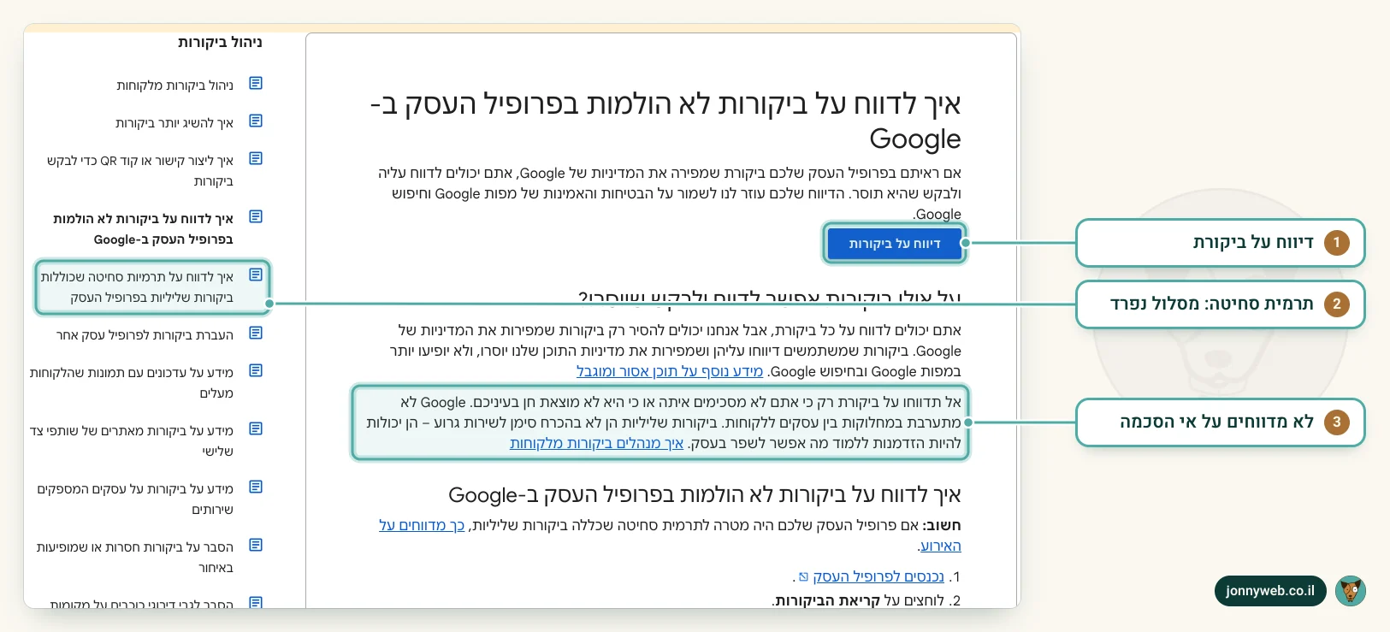Click the main title 'איך לדווח על ביקורות לא הולמות בפרופיל העסק ב-Google'
The width and height of the screenshot is (1390, 632).
click(665, 121)
